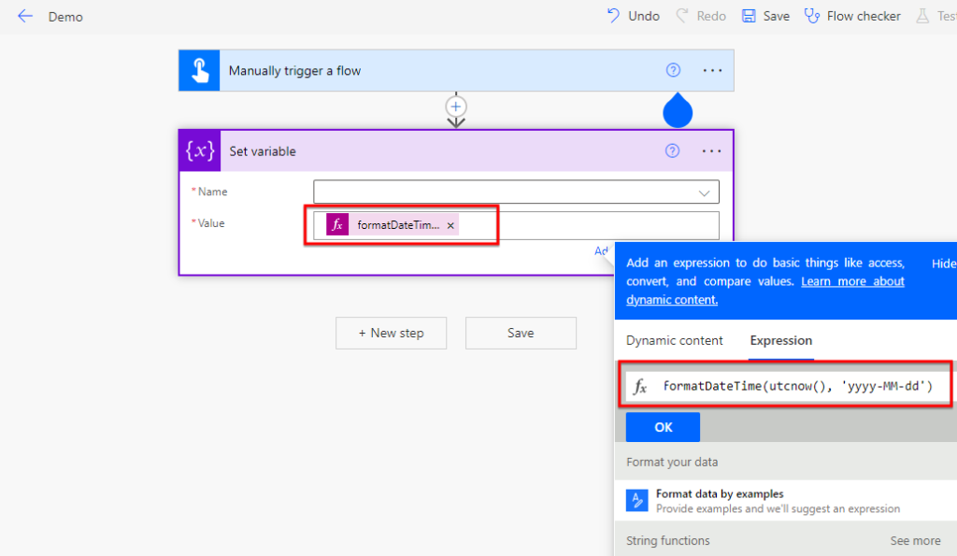Click the Format your data heading
Screen dimensions: 957x556
pyautogui.click(x=672, y=462)
